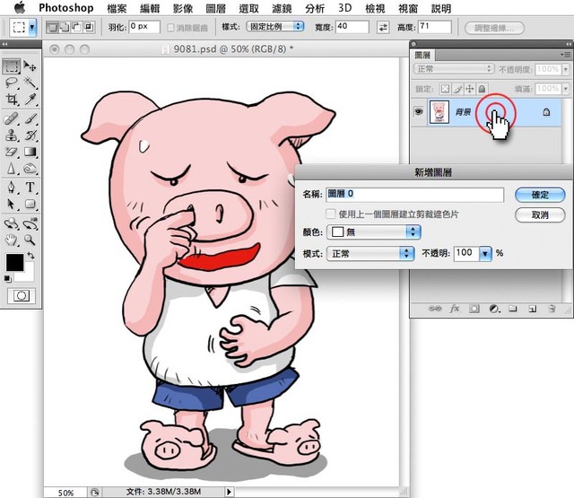Choose New Selection mode button

[52, 27]
